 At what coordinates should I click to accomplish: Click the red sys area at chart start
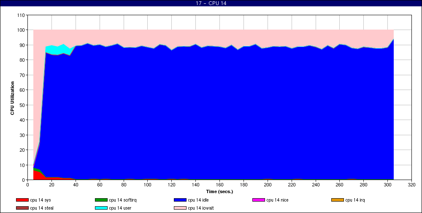36,174
